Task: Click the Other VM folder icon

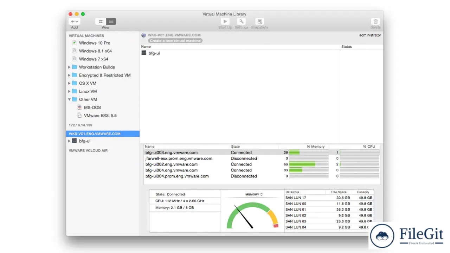Action: [75, 99]
